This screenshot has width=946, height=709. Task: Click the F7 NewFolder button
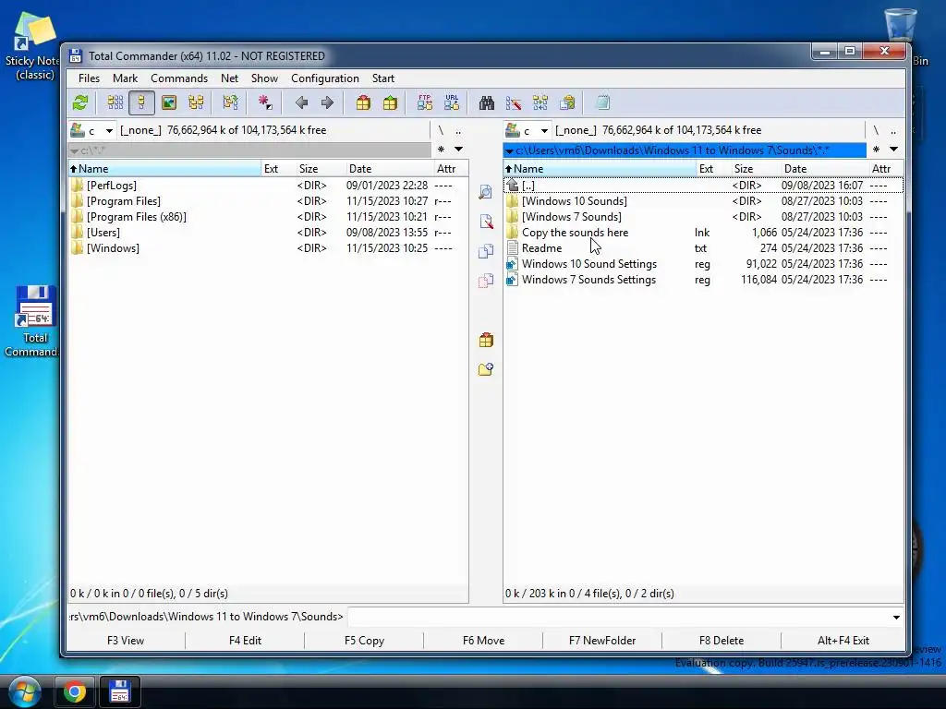(602, 641)
